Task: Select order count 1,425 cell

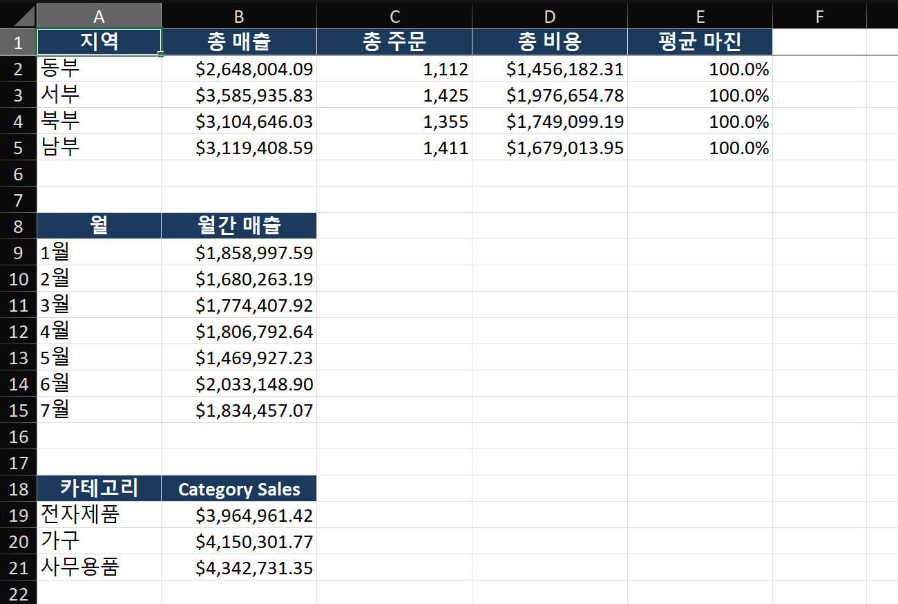Action: (394, 95)
